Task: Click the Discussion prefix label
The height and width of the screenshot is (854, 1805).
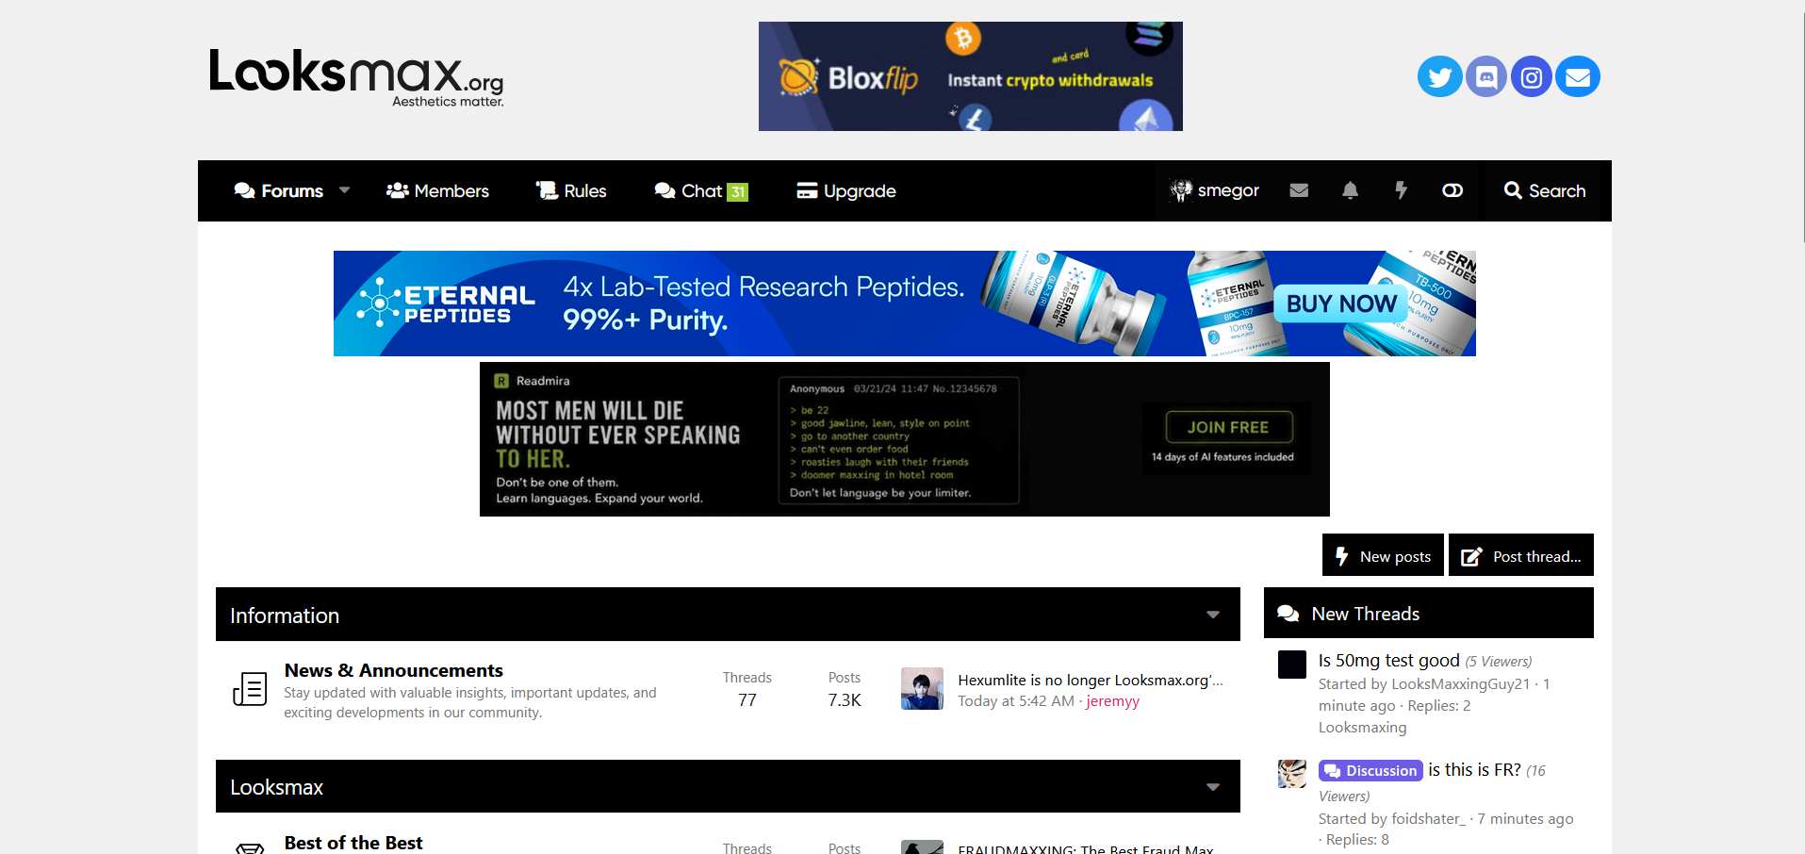Action: pos(1370,770)
